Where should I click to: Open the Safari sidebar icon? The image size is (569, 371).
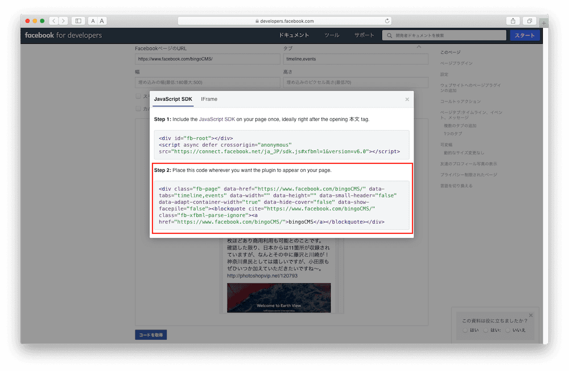(x=78, y=20)
